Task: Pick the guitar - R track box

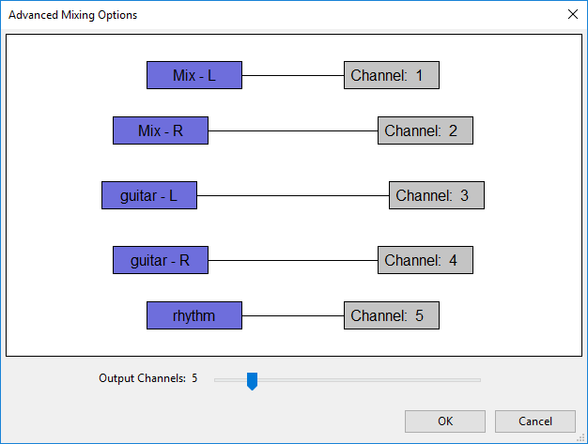Action: tap(161, 260)
